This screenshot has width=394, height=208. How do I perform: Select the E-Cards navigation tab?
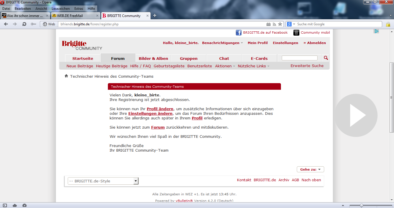pyautogui.click(x=259, y=58)
